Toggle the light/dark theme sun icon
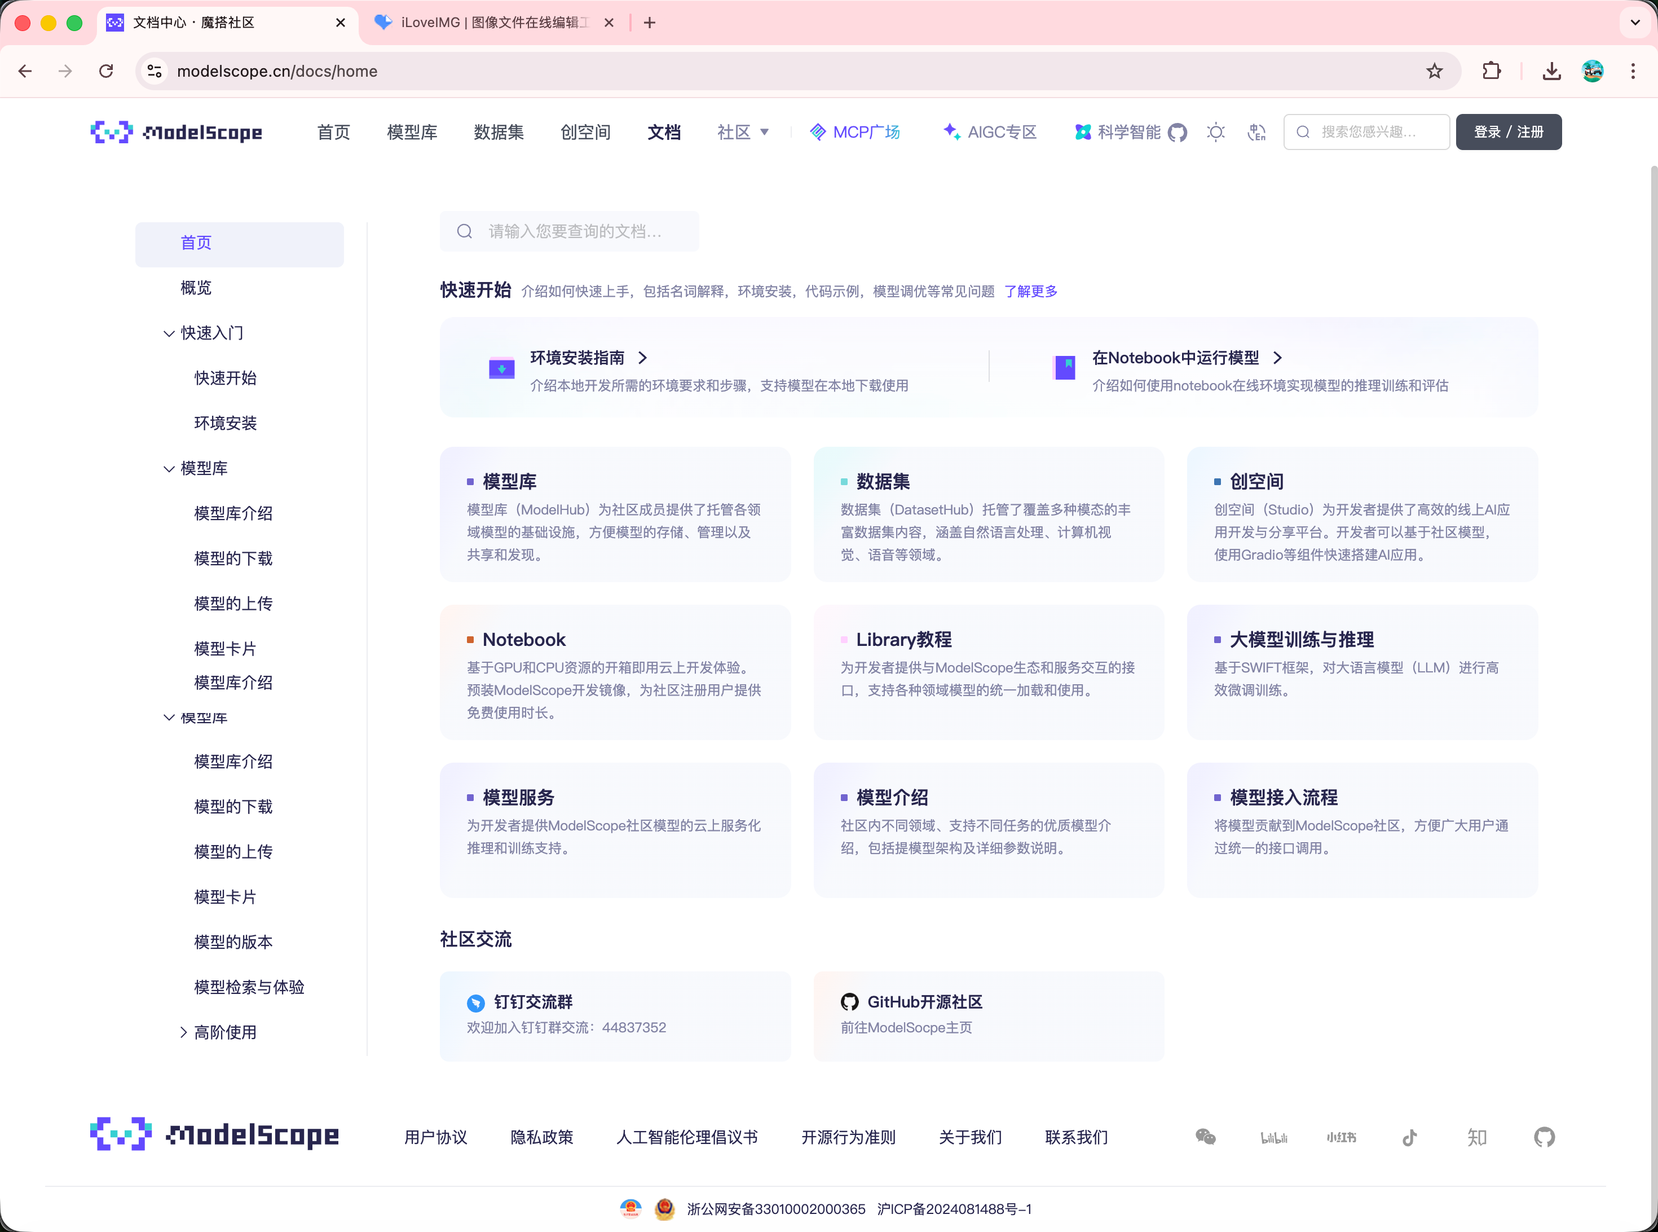Screen dimensions: 1658x1232 click(1216, 133)
